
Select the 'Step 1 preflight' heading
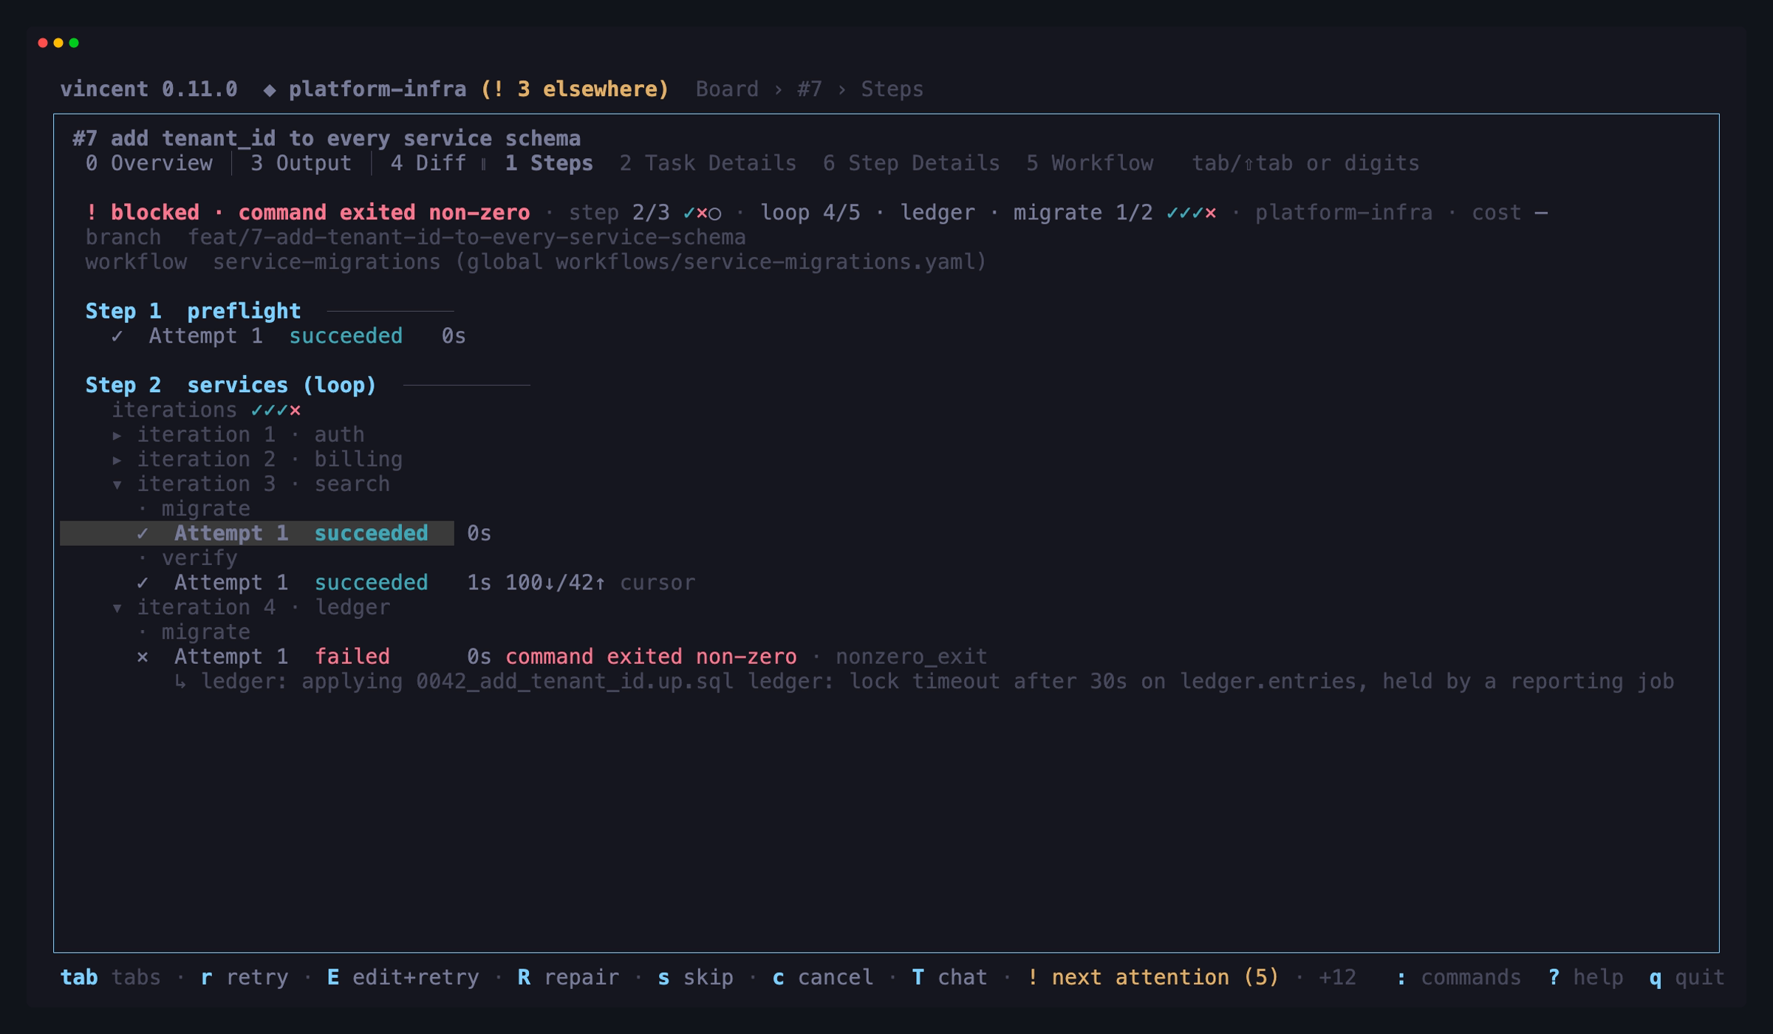(x=193, y=311)
